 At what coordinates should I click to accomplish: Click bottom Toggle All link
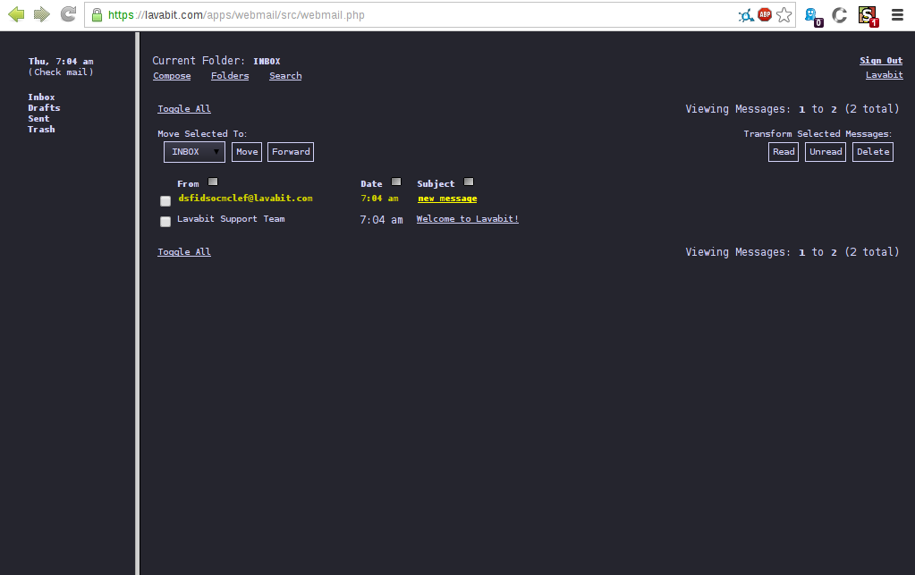pyautogui.click(x=184, y=252)
